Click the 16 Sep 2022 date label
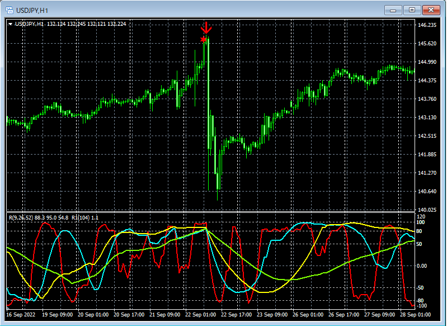The height and width of the screenshot is (326, 447). point(21,315)
